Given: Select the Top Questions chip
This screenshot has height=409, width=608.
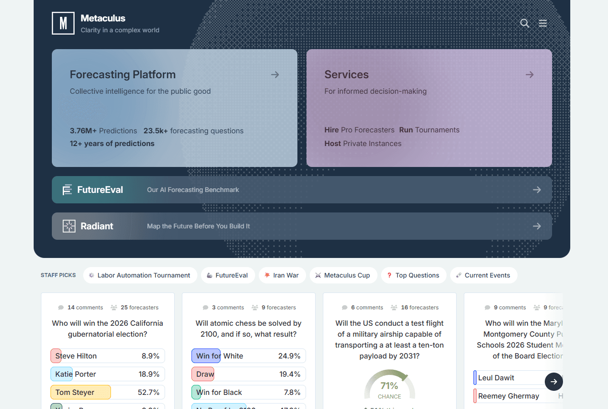Looking at the screenshot, I should (x=414, y=275).
